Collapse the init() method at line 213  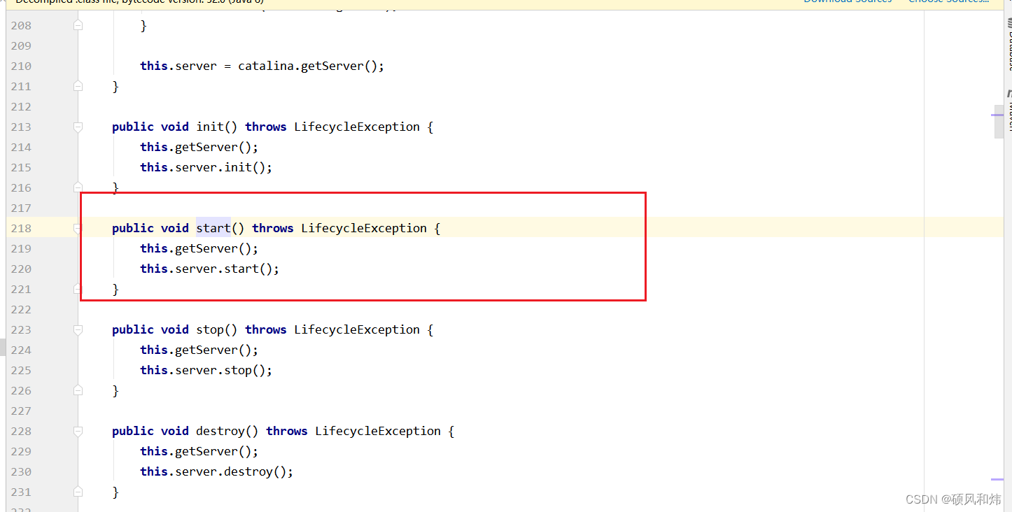(78, 127)
